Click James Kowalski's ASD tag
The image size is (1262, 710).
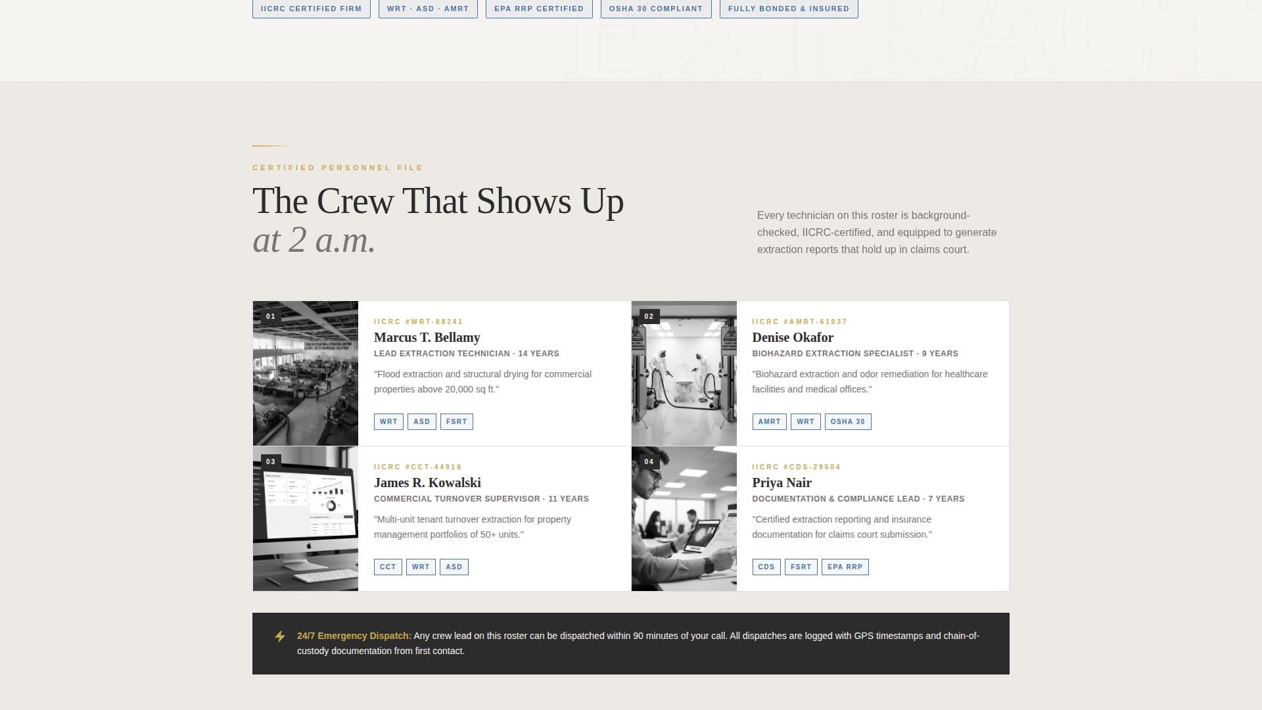(x=454, y=567)
